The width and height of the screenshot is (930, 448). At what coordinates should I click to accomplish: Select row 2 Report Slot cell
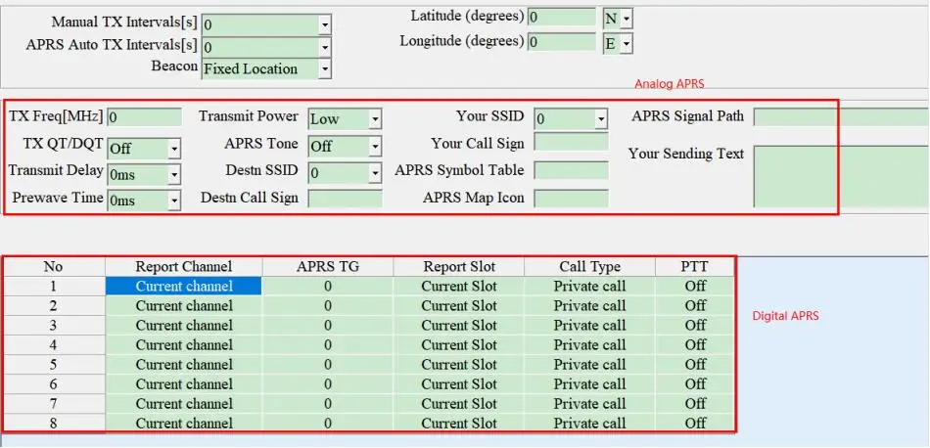click(x=459, y=306)
